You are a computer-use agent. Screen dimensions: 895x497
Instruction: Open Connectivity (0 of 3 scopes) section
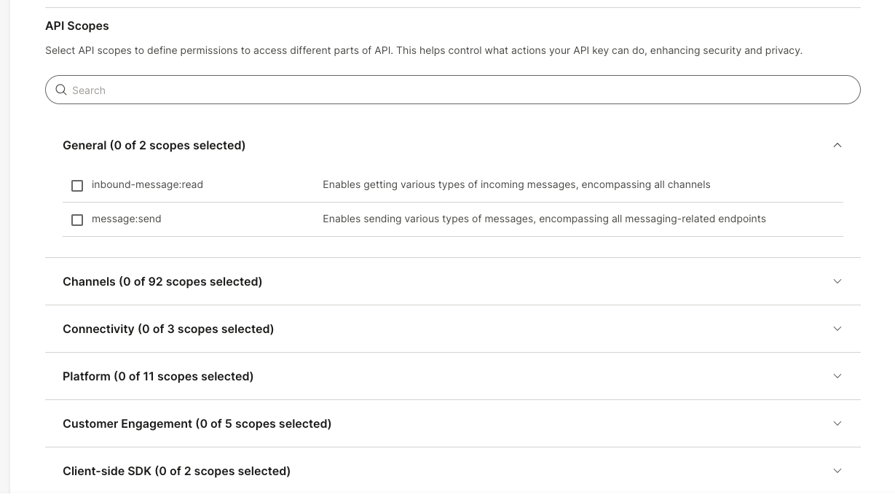168,329
